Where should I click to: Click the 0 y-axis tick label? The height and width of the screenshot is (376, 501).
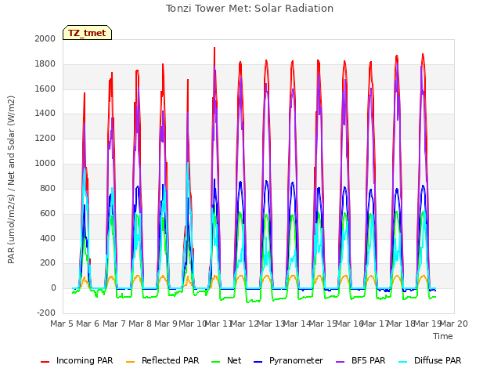tap(53, 288)
